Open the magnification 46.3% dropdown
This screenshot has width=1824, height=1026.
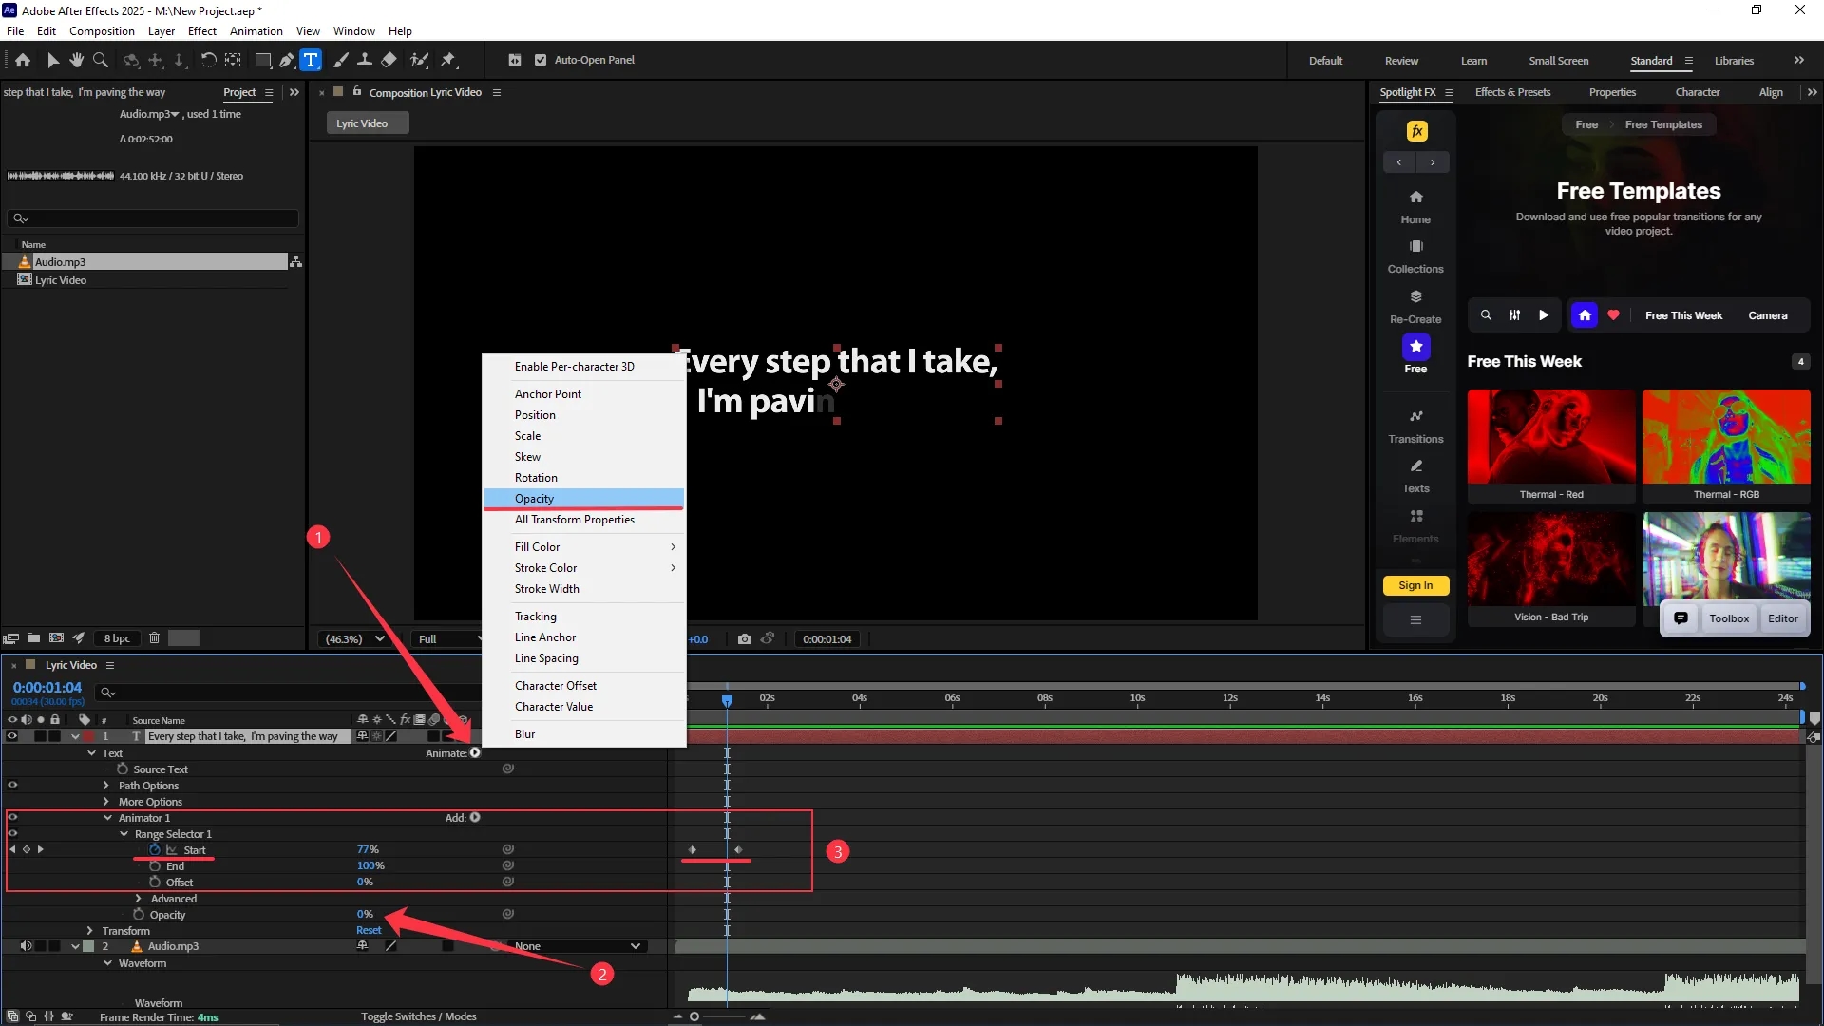pyautogui.click(x=354, y=639)
